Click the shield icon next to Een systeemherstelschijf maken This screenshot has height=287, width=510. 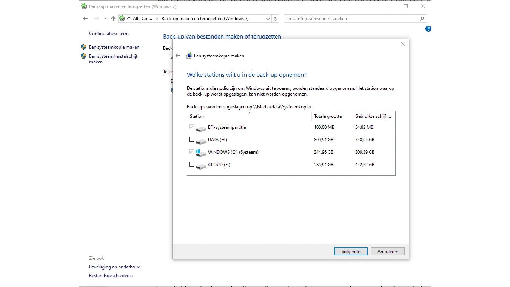coord(83,56)
